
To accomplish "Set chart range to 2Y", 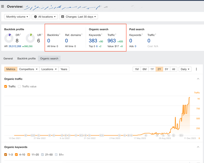I will (159, 69).
